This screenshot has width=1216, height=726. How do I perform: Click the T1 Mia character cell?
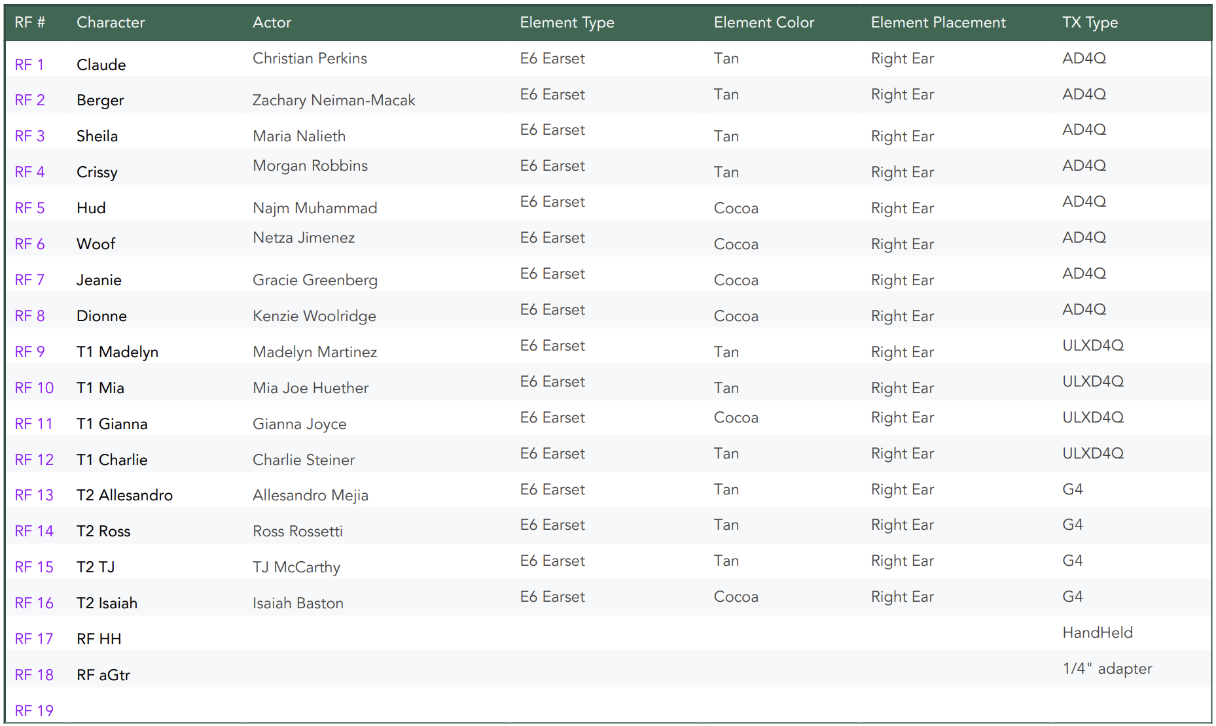pos(100,388)
